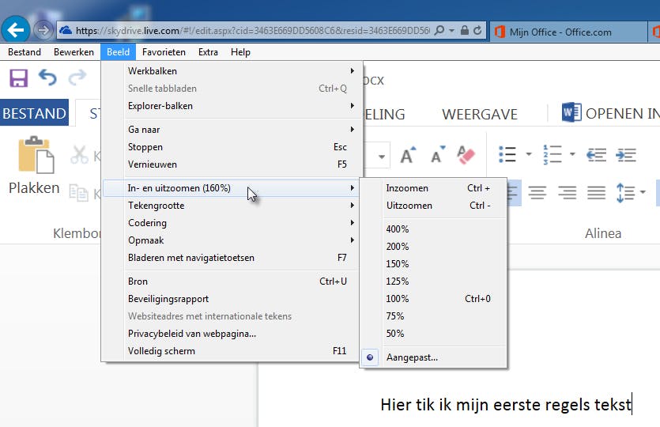
Task: Click the Copy pages icon under scissors
Action: [x=79, y=193]
